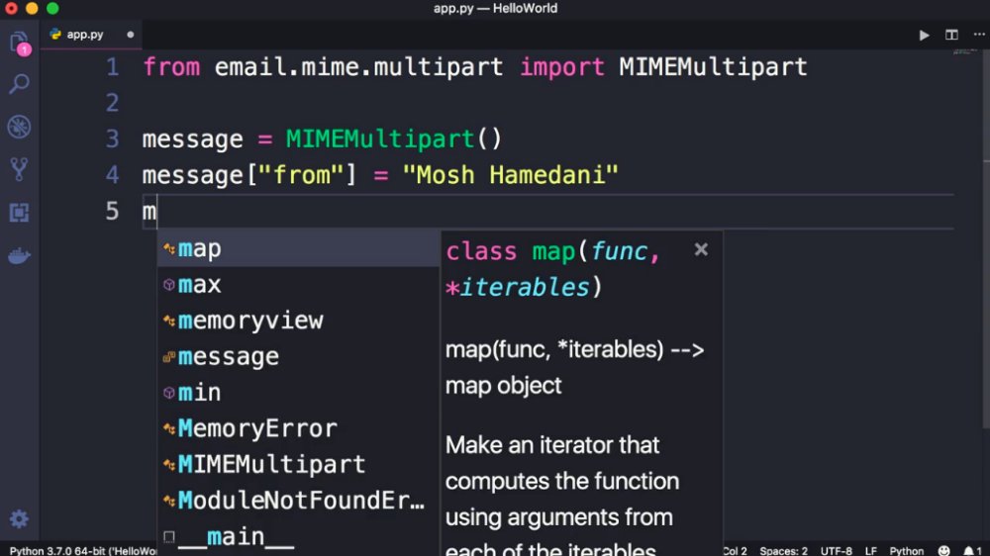The height and width of the screenshot is (556, 990).
Task: Click the green macOS zoom button
Action: pyautogui.click(x=53, y=8)
